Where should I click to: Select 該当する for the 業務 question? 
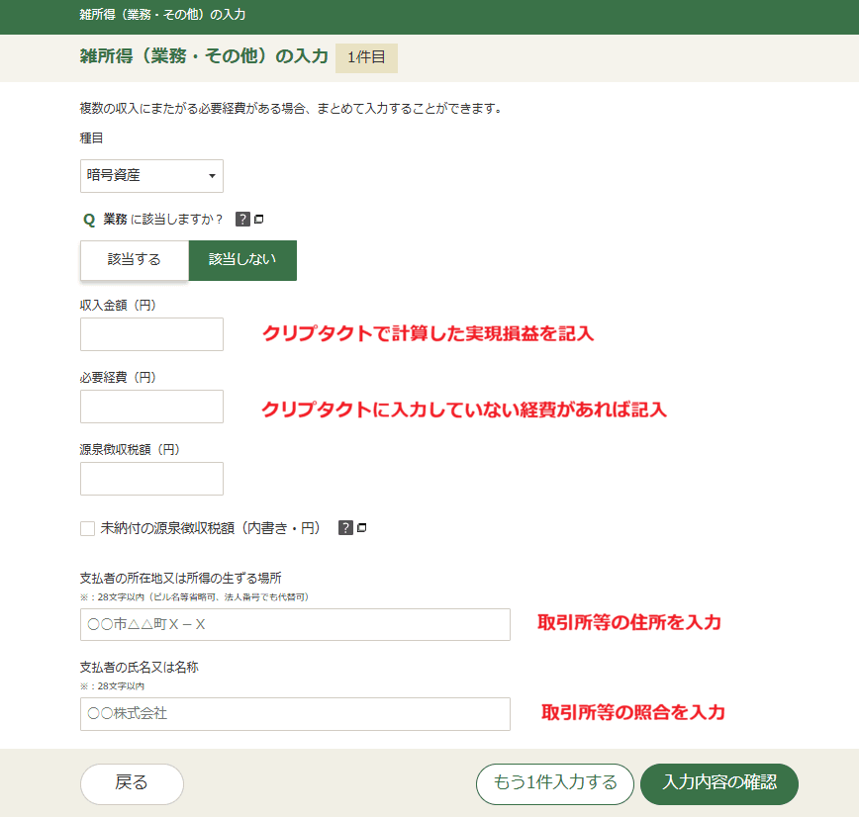tap(135, 260)
